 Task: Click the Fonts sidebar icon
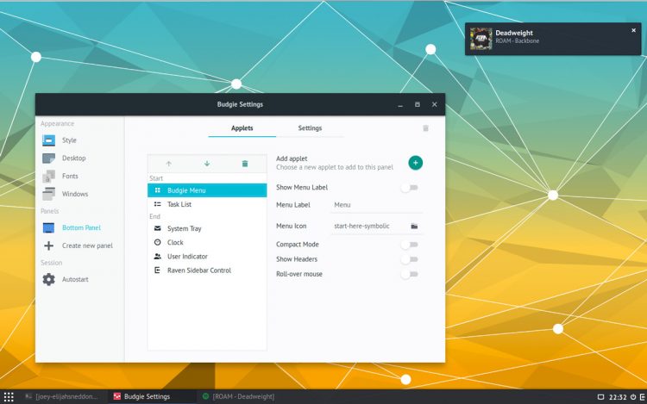[x=48, y=177]
